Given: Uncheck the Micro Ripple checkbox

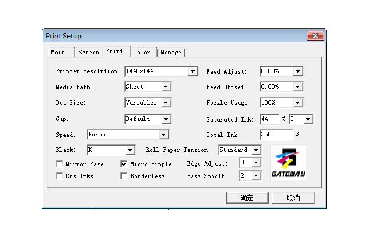Looking at the screenshot, I should (x=124, y=164).
